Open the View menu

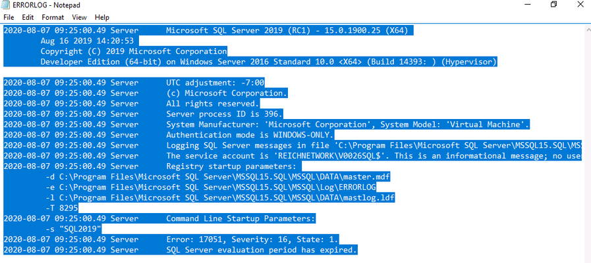pyautogui.click(x=79, y=17)
